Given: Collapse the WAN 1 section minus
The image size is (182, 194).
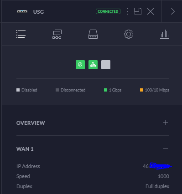Looking at the screenshot, I should 166,148.
